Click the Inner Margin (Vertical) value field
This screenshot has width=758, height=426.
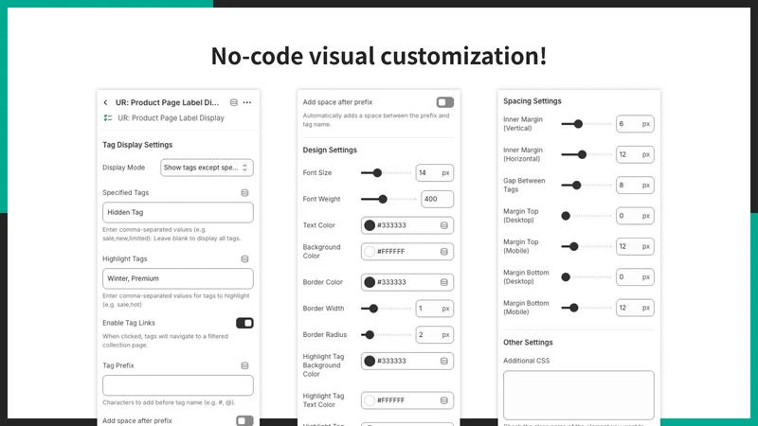[635, 124]
